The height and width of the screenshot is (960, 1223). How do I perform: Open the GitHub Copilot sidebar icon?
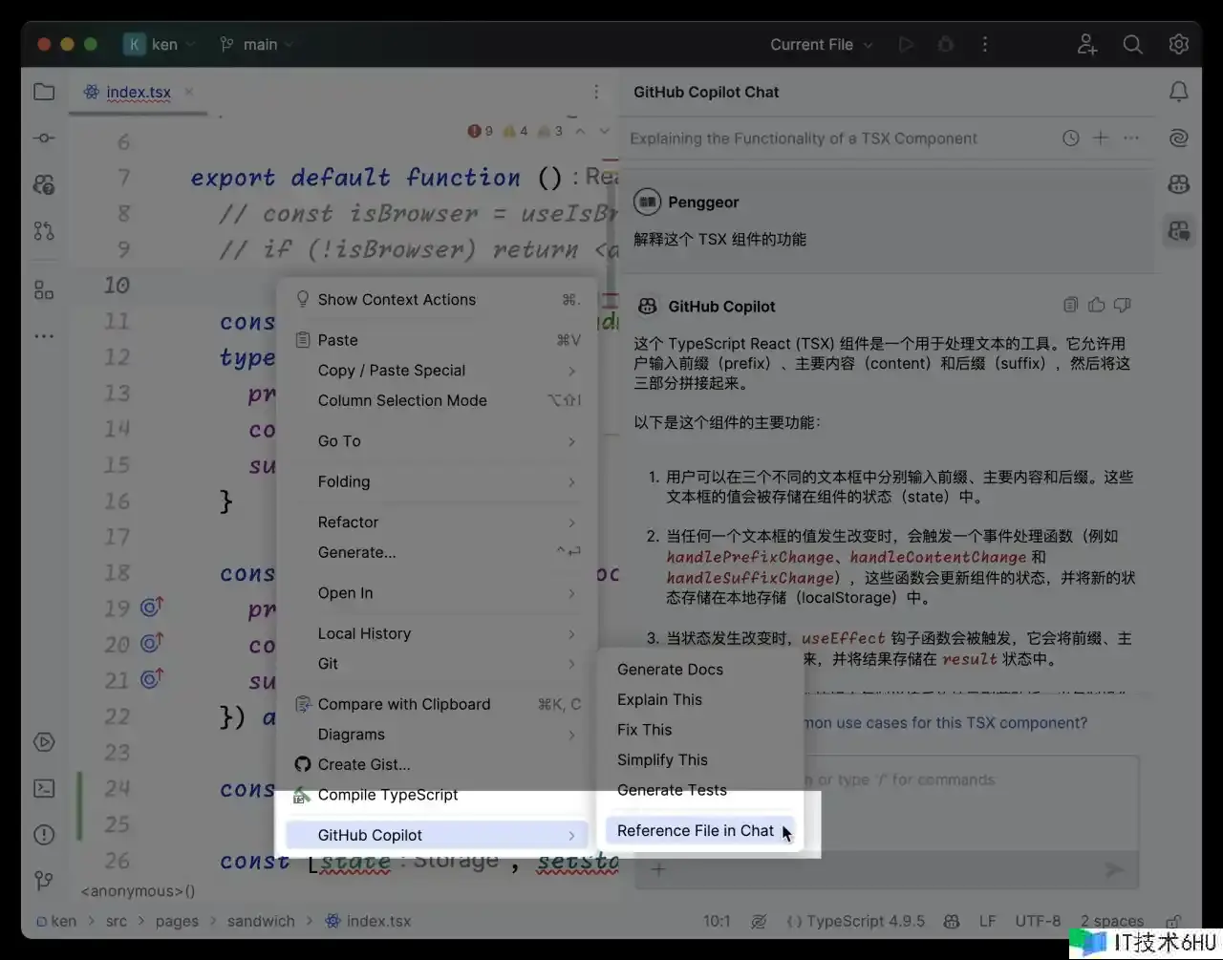click(1179, 184)
